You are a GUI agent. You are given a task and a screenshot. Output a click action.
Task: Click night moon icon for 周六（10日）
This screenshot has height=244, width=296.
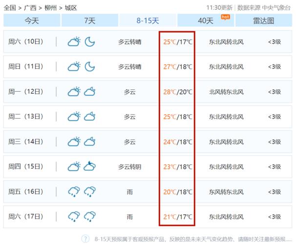(90, 41)
